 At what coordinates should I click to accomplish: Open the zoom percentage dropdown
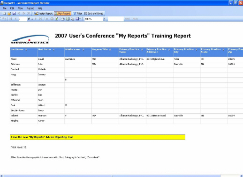coord(104,19)
